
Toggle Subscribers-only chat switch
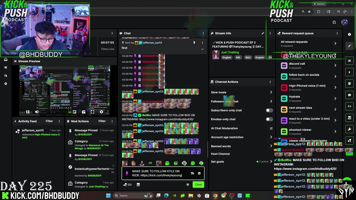(269, 110)
